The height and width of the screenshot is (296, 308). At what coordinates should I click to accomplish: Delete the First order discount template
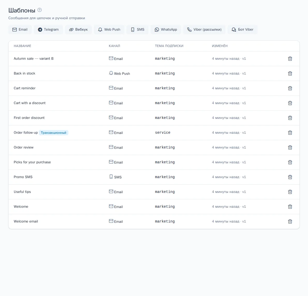pyautogui.click(x=290, y=118)
